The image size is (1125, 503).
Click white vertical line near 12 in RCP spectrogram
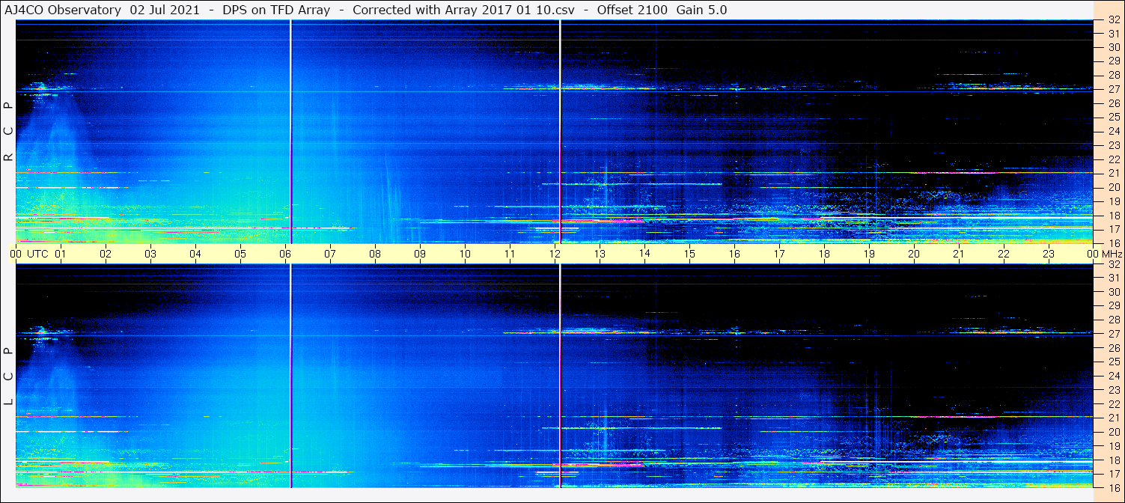click(560, 132)
